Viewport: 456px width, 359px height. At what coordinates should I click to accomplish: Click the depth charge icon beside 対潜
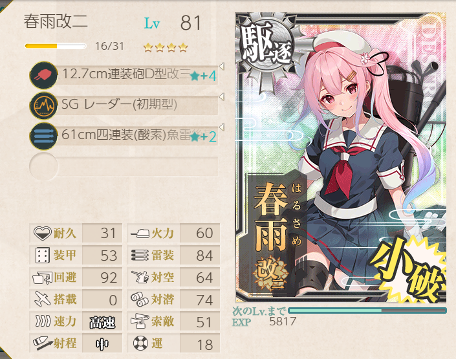click(x=140, y=299)
